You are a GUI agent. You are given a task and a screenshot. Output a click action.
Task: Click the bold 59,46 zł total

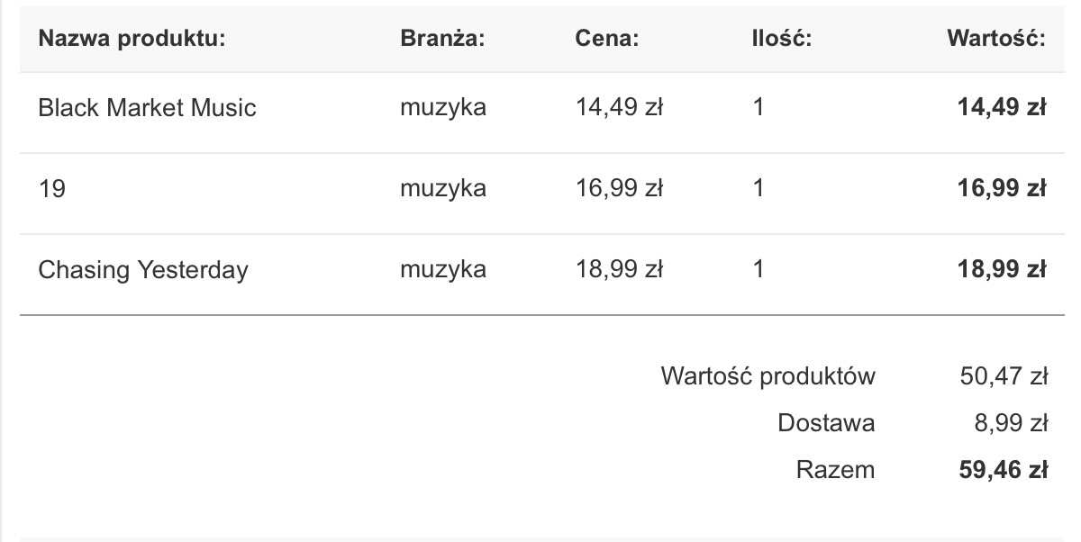[1000, 469]
